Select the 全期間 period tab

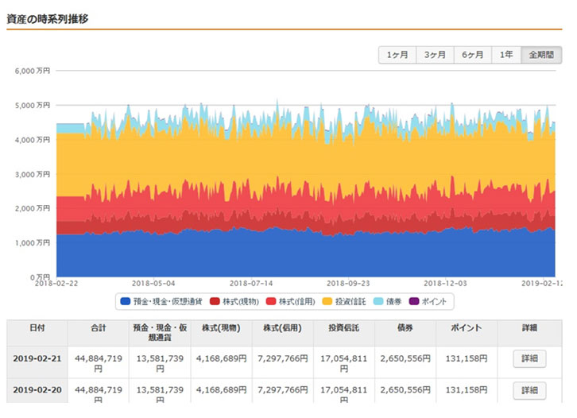tap(541, 55)
